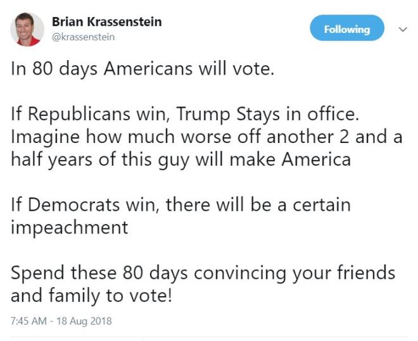The height and width of the screenshot is (341, 418).
Task: Click the final line 'and family to vote!'
Action: (x=91, y=295)
